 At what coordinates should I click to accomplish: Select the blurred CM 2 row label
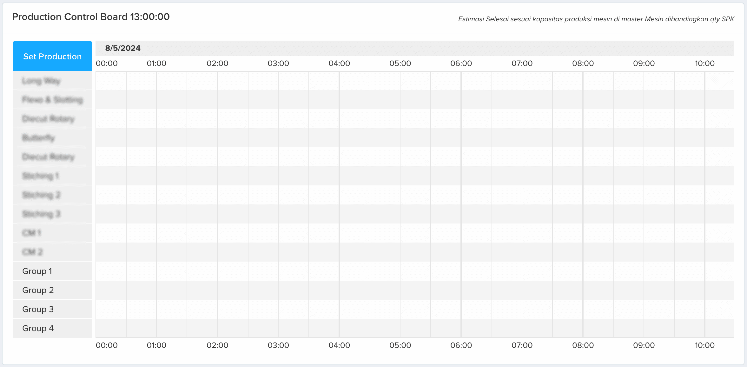pos(52,252)
